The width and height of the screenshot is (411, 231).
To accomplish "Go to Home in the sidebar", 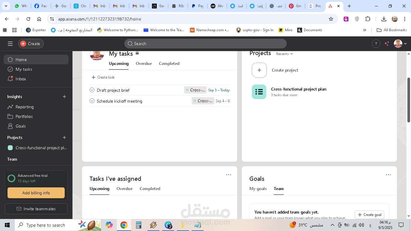I will (x=36, y=60).
